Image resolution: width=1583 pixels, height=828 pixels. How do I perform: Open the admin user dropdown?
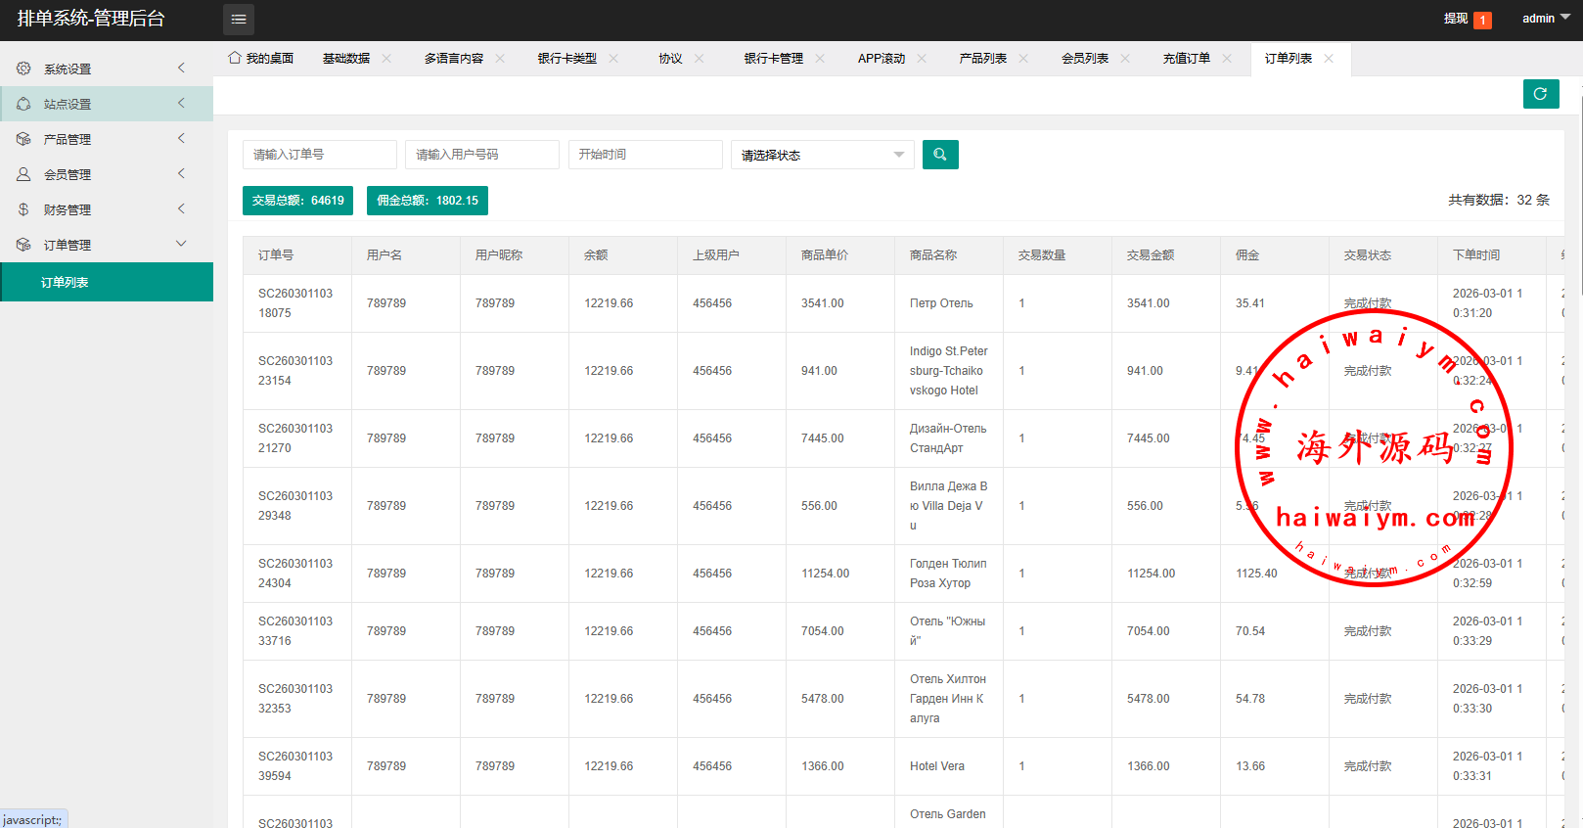click(1546, 19)
